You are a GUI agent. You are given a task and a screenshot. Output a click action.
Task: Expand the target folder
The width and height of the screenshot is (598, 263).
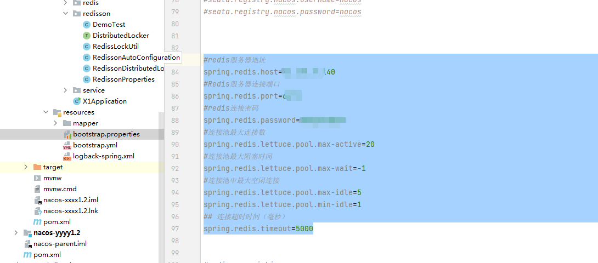(x=26, y=167)
